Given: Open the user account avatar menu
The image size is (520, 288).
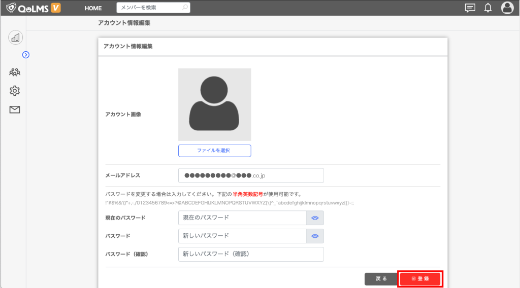Looking at the screenshot, I should [507, 8].
